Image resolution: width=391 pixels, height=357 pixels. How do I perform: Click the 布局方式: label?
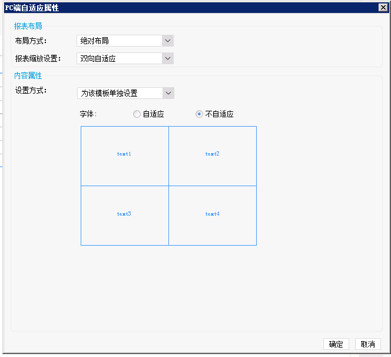point(31,41)
